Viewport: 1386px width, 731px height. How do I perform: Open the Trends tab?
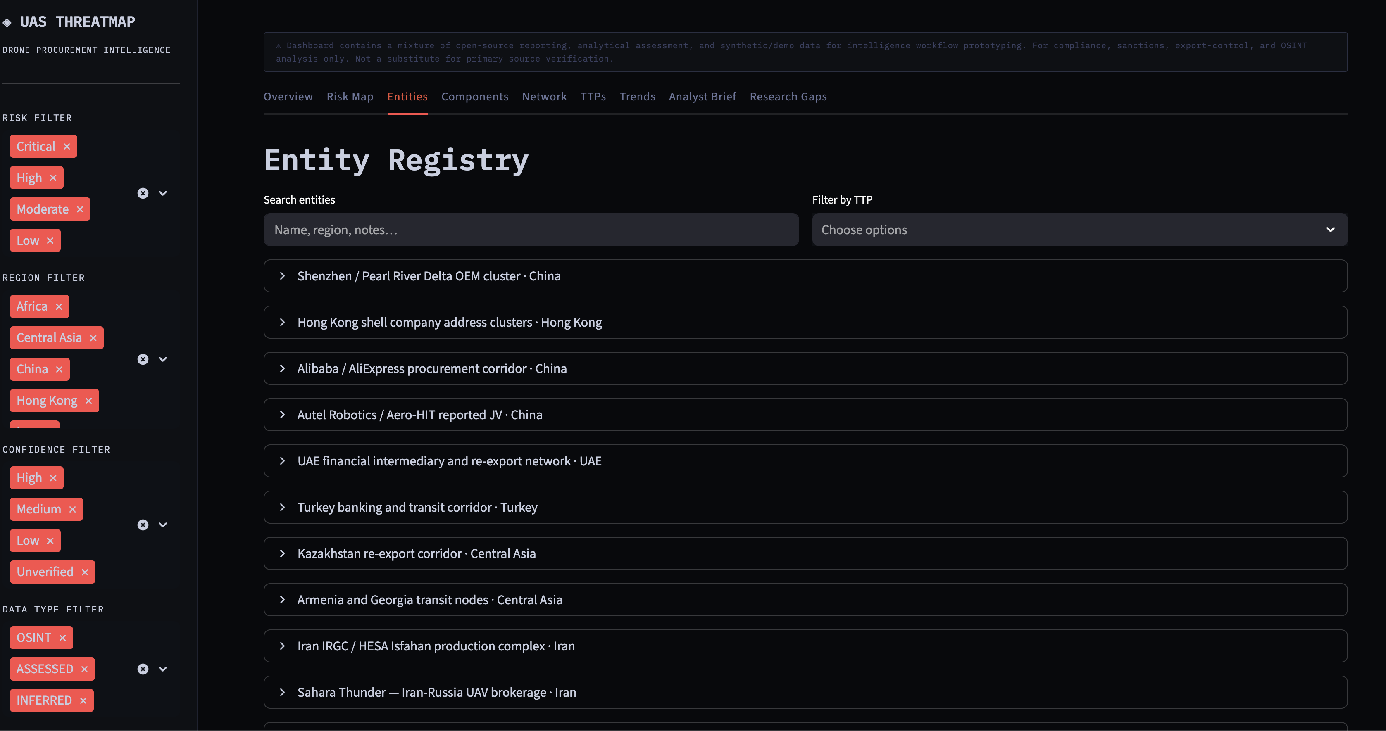637,97
